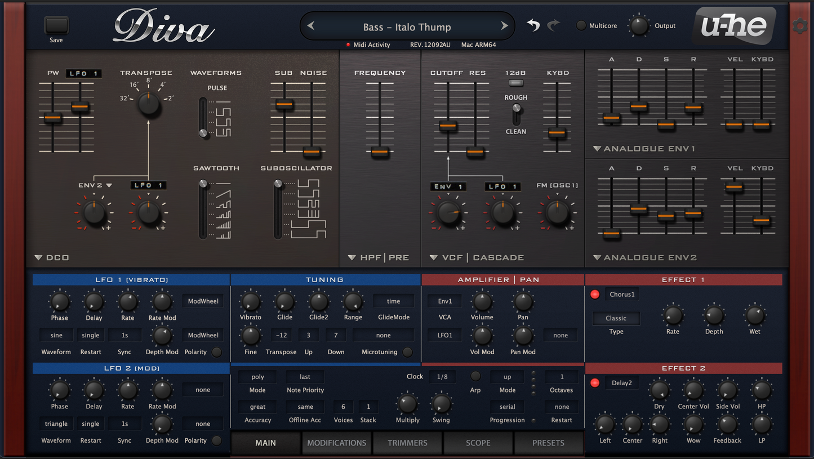This screenshot has height=459, width=814.
Task: Toggle LFO 2 Polarity button
Action: click(x=216, y=440)
